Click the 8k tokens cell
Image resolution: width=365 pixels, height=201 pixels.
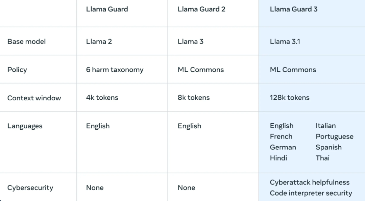194,98
